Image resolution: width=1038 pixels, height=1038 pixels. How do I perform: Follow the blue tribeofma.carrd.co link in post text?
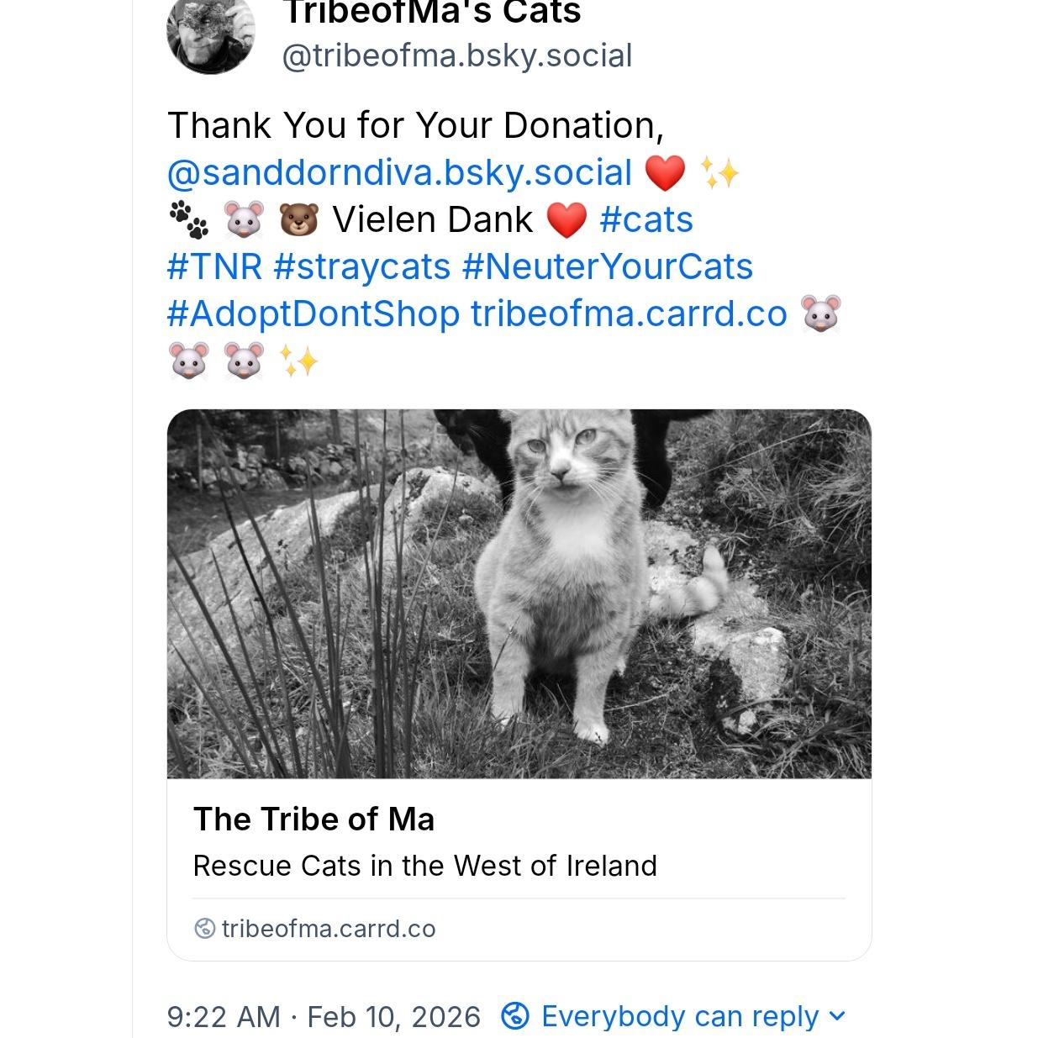(629, 314)
